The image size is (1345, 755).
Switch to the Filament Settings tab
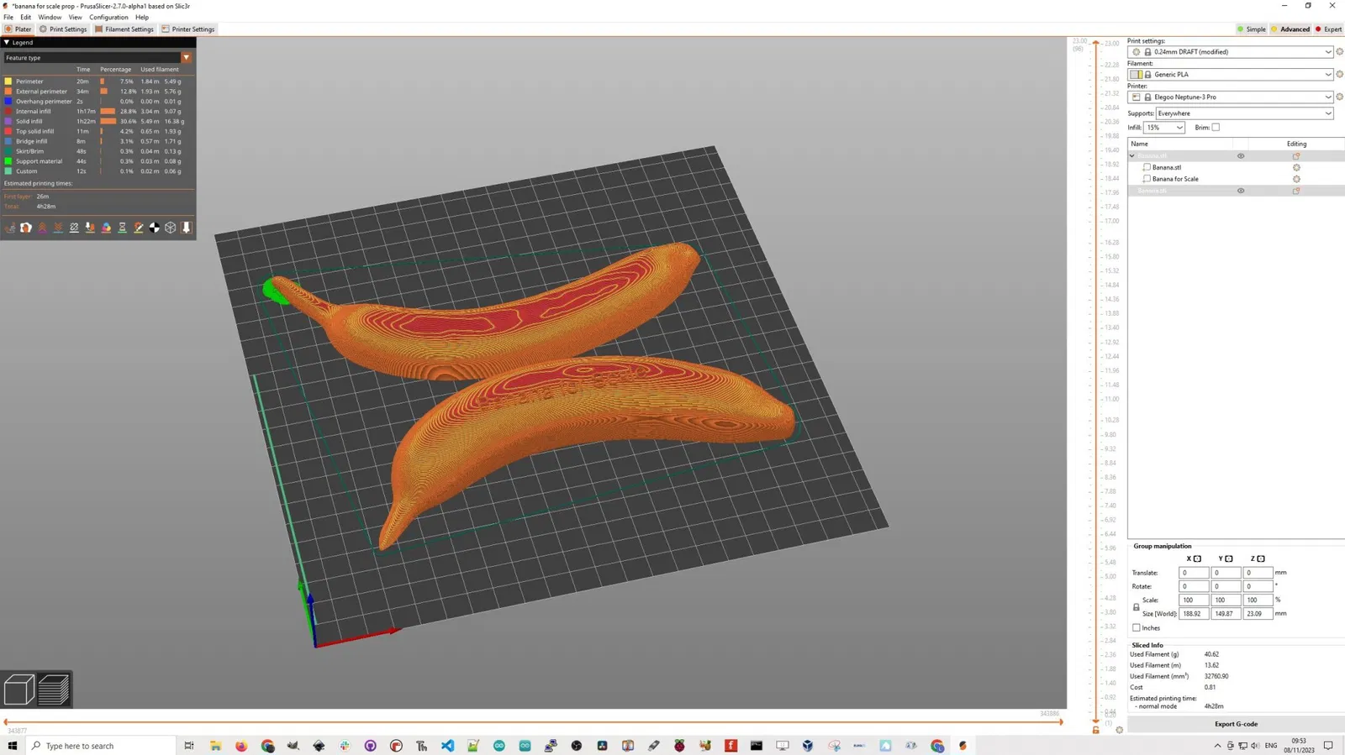coord(124,29)
